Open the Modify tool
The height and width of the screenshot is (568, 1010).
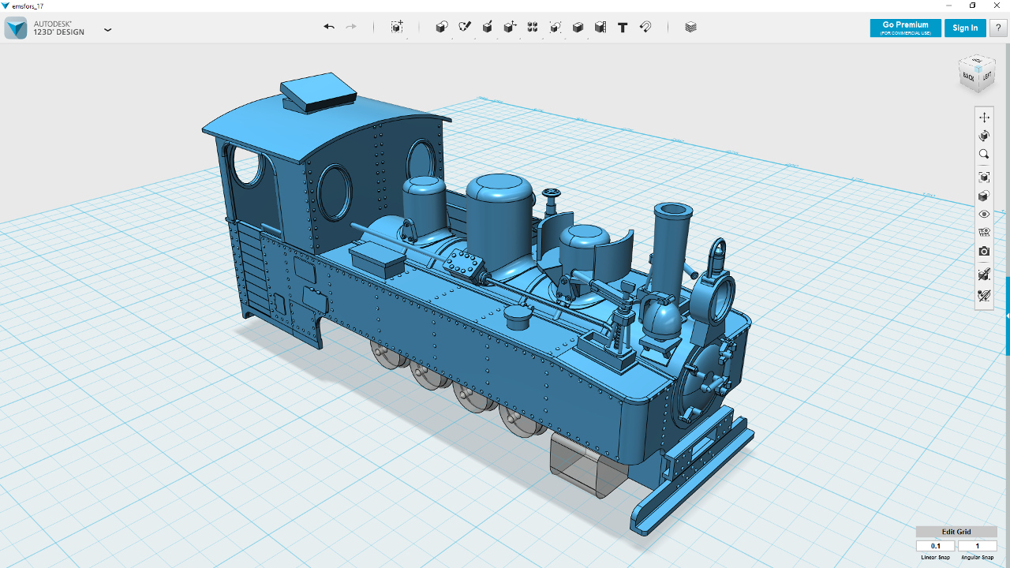(510, 27)
